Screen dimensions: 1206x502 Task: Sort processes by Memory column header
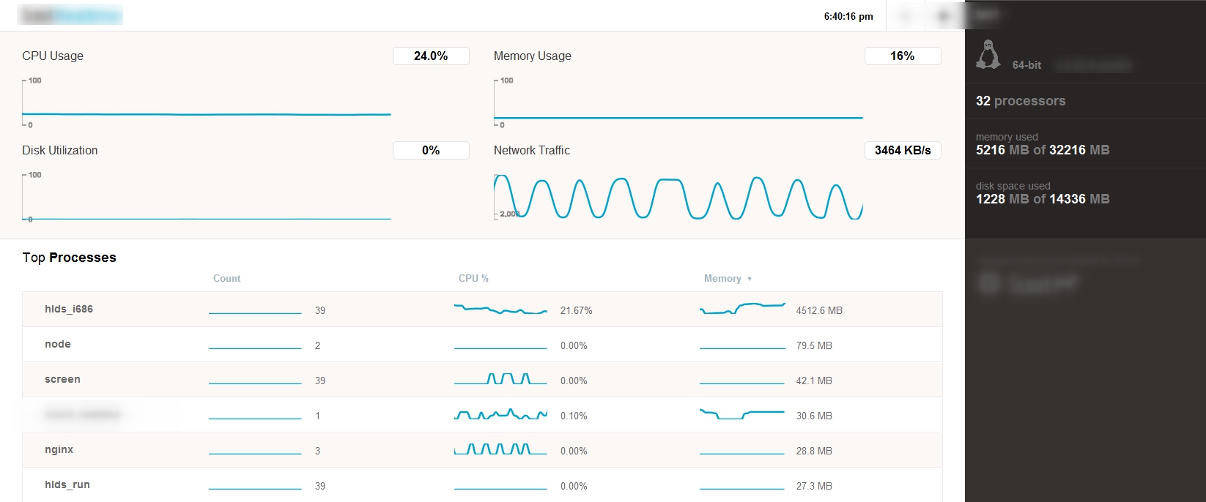pos(722,278)
